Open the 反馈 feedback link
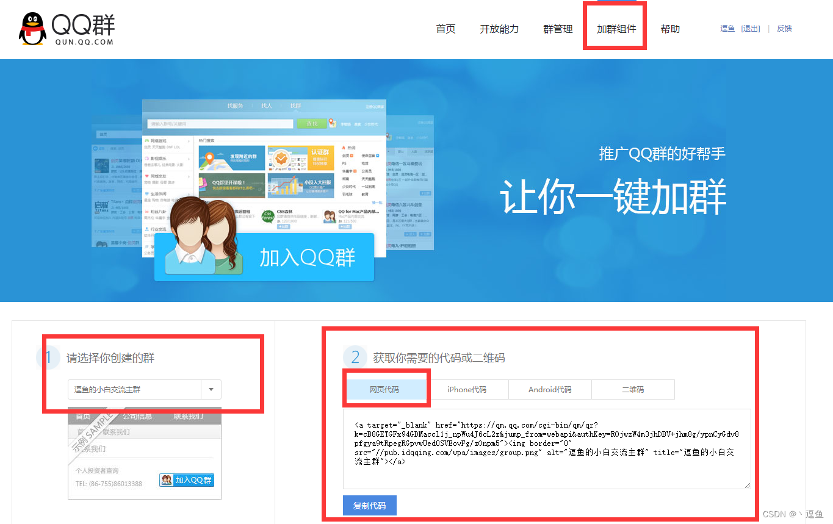 click(784, 29)
